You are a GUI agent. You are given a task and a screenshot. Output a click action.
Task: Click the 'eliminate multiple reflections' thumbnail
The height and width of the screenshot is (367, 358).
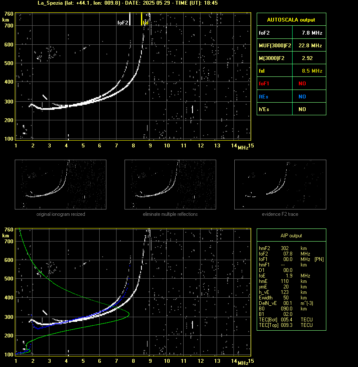click(x=170, y=185)
